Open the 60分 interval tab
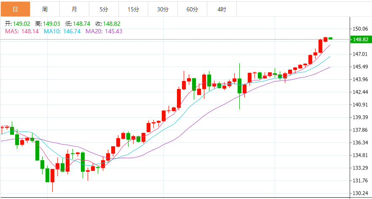 pyautogui.click(x=192, y=9)
